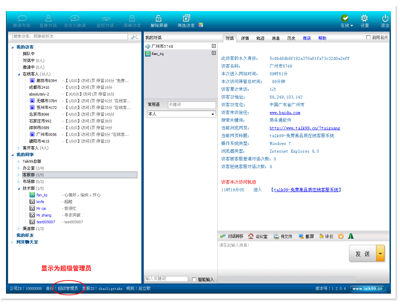Click the search magnifier icon
This screenshot has height=305, width=400.
pos(134,37)
